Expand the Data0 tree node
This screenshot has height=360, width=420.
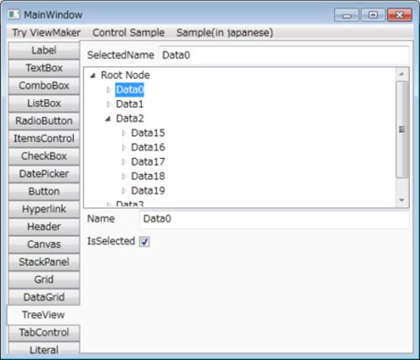(109, 90)
